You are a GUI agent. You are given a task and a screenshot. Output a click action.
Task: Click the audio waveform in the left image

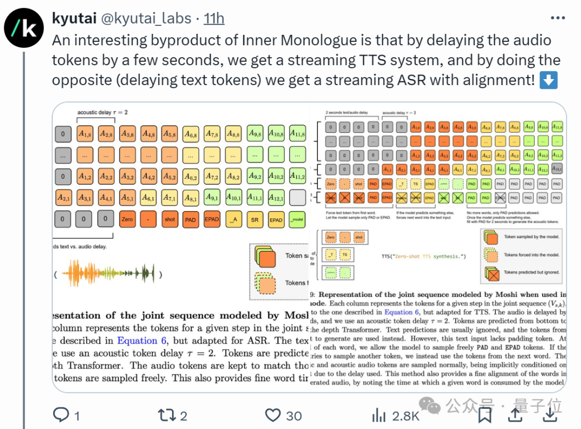tap(108, 273)
